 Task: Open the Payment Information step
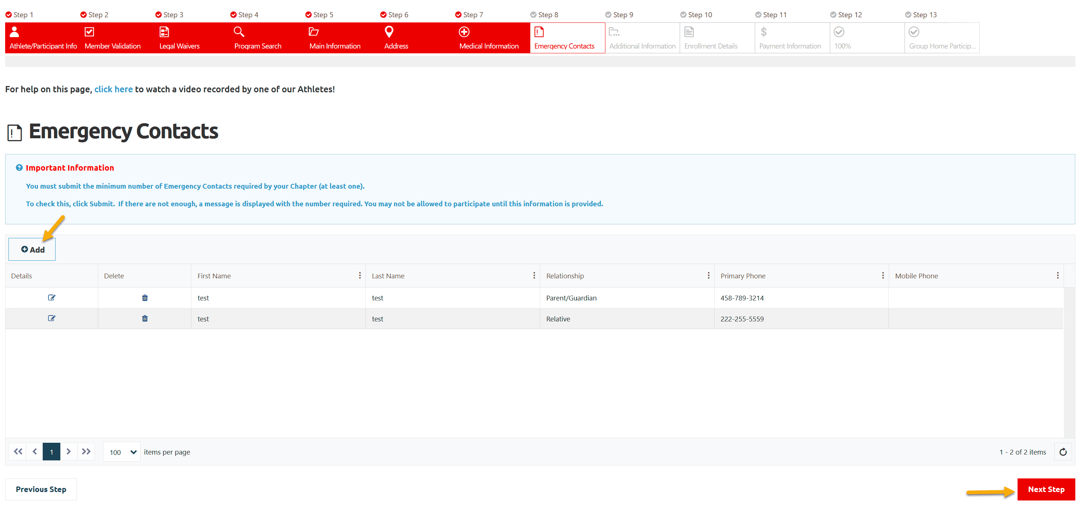point(792,38)
